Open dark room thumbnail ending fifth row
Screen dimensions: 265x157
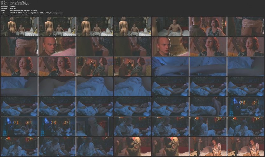click(246, 106)
